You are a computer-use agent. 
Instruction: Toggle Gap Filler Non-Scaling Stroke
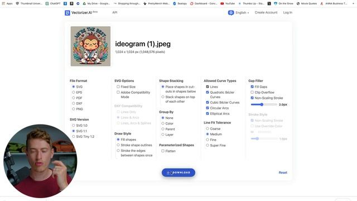(x=252, y=98)
